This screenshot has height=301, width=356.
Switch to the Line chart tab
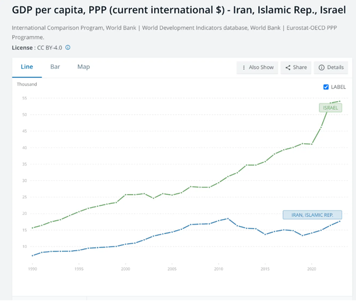27,67
